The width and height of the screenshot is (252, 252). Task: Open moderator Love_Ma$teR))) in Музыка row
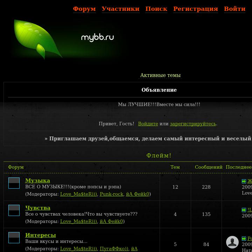[79, 194]
